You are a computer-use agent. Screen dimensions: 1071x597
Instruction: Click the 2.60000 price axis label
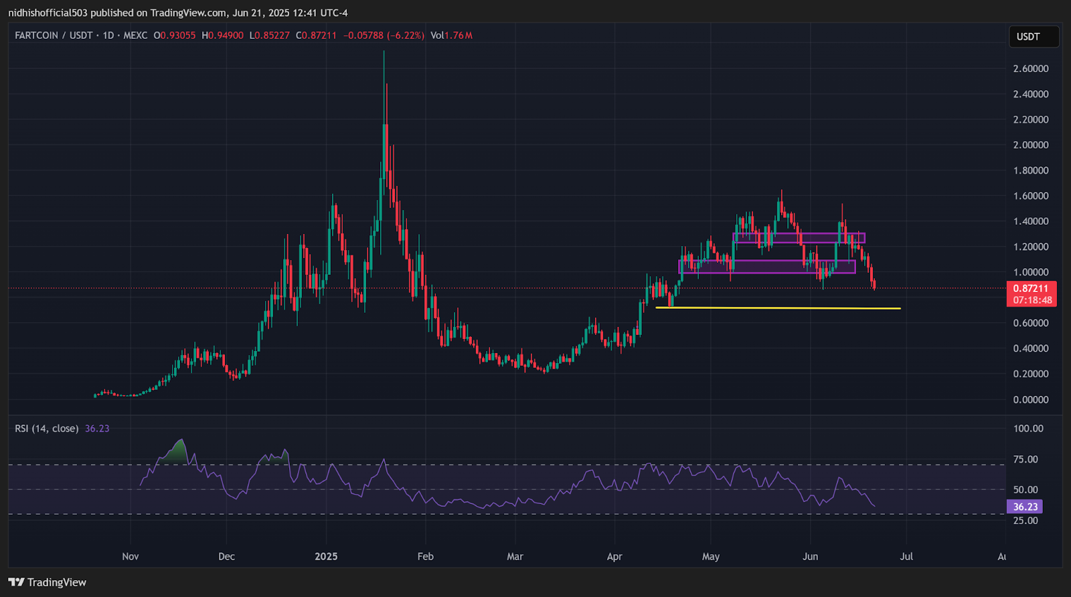click(x=1031, y=69)
